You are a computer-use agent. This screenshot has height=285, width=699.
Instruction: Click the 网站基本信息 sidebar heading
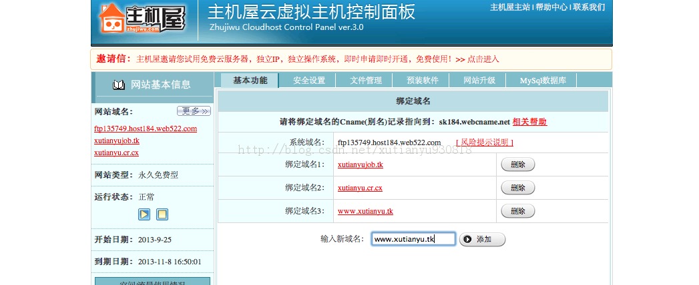pos(160,85)
